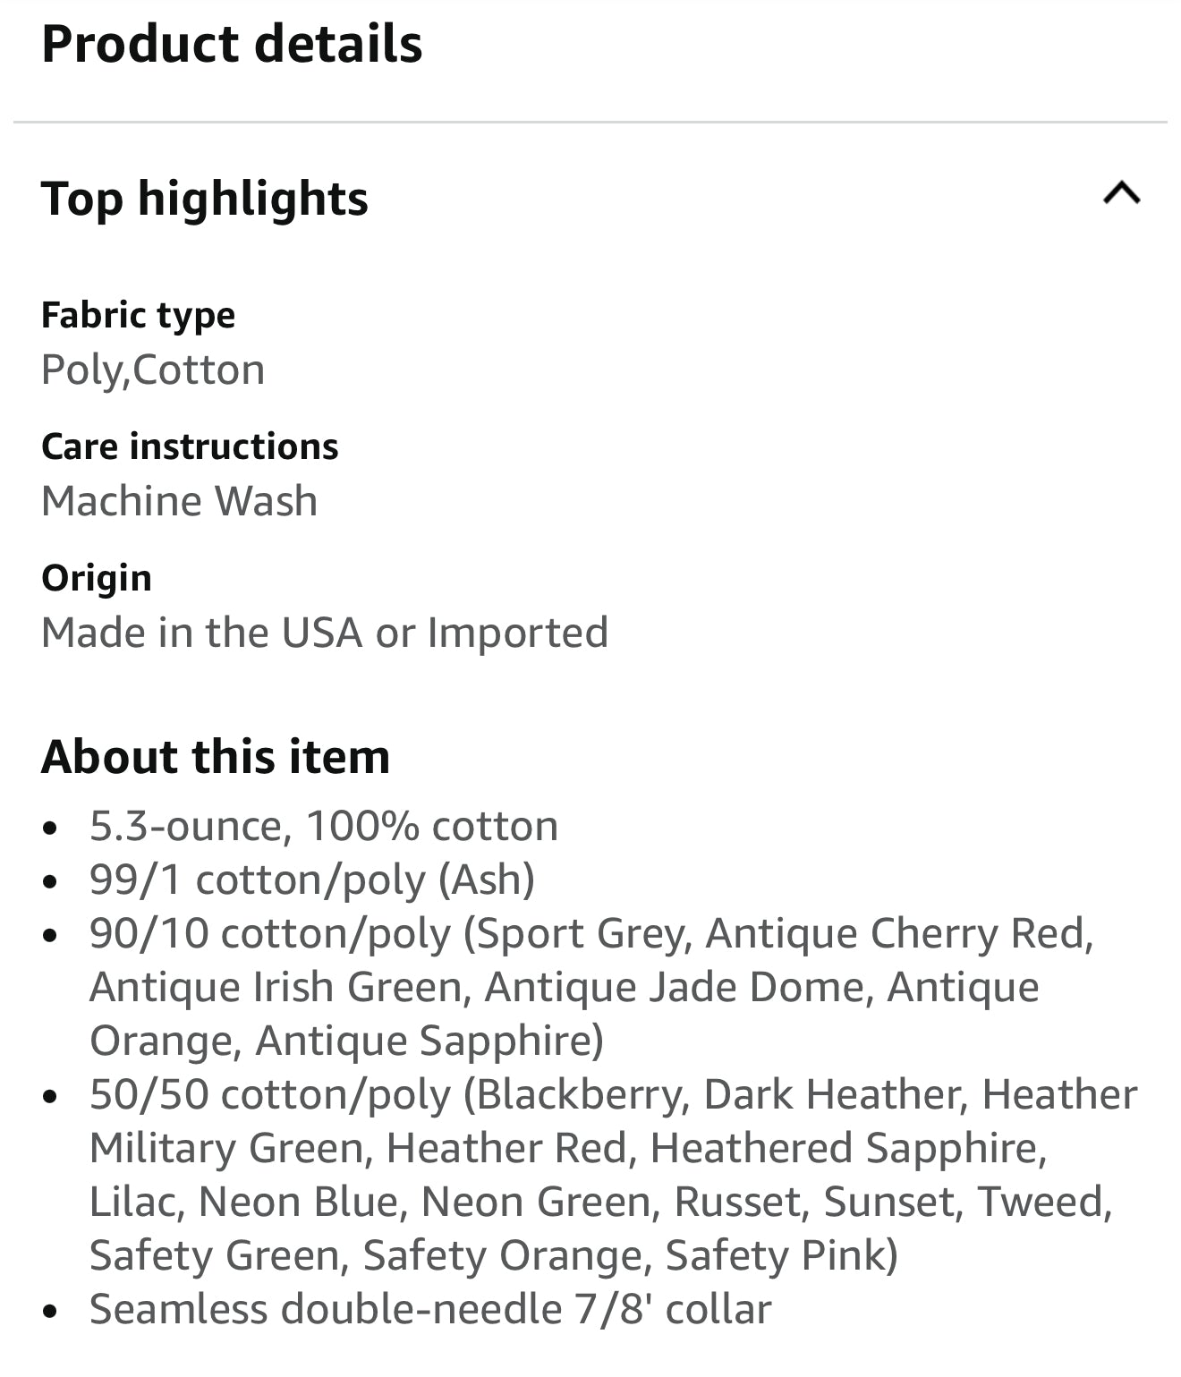This screenshot has height=1377, width=1181.
Task: Collapse the Top highlights chevron
Action: 1122,193
